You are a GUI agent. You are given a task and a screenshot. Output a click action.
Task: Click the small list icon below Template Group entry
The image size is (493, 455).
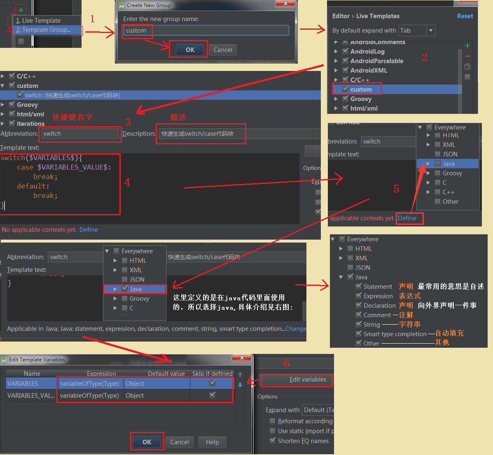click(21, 41)
